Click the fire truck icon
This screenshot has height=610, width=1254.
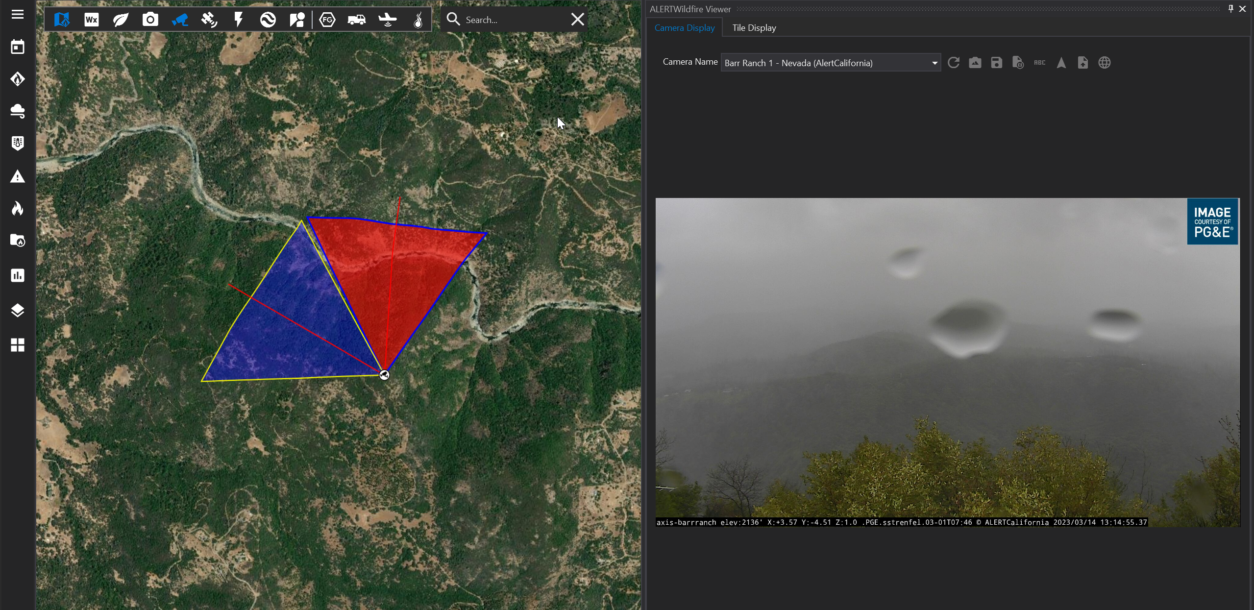pos(357,20)
